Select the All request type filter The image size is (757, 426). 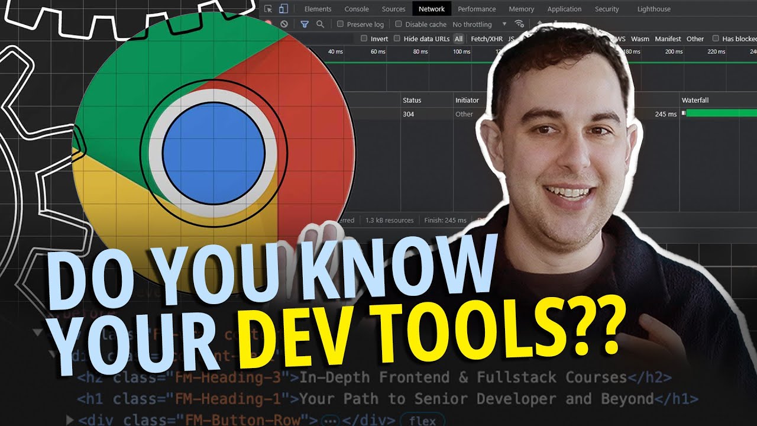[458, 38]
